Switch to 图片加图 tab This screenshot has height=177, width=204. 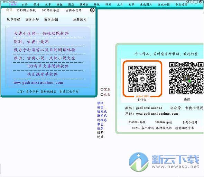(51, 19)
